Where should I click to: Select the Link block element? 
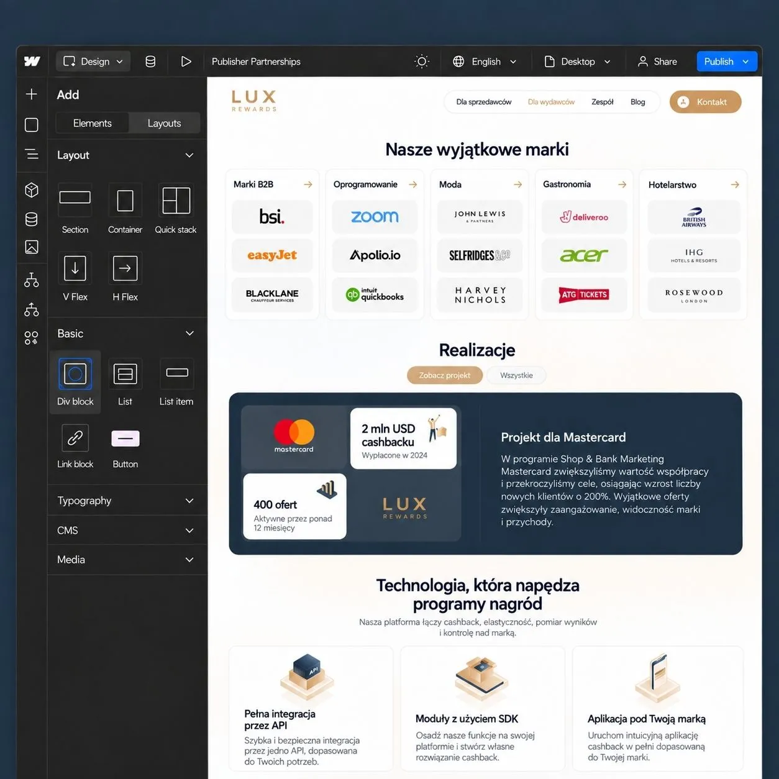(x=75, y=447)
